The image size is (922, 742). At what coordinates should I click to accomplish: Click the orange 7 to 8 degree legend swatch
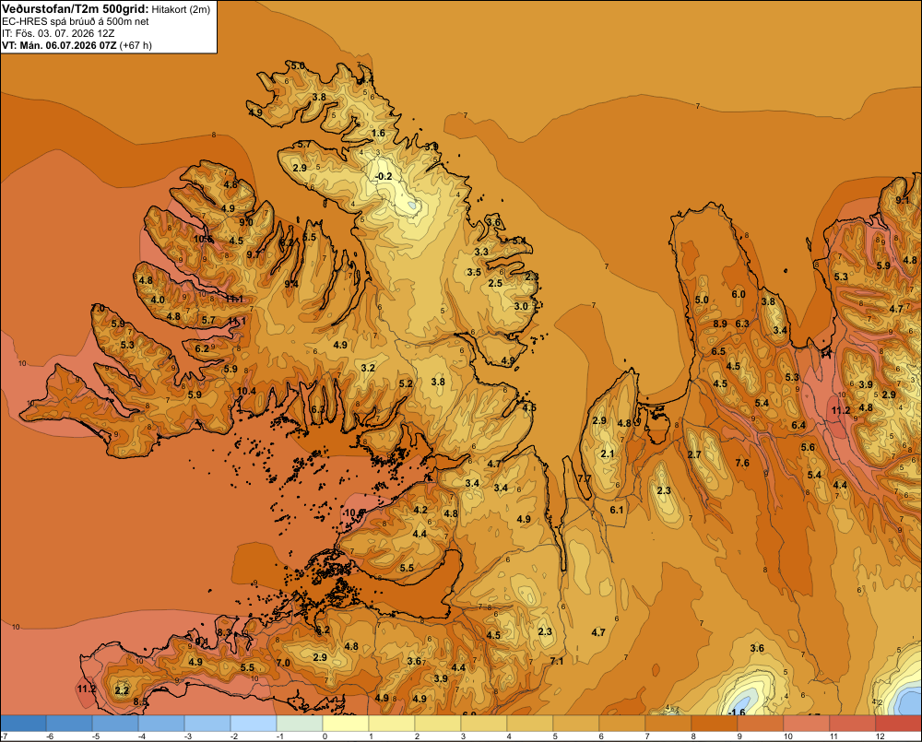[668, 723]
